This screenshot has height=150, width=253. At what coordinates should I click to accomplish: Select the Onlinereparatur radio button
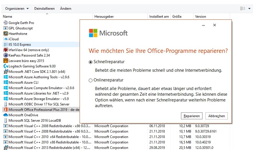[90, 80]
